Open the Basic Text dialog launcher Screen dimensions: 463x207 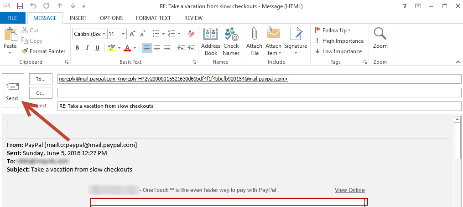pyautogui.click(x=194, y=62)
